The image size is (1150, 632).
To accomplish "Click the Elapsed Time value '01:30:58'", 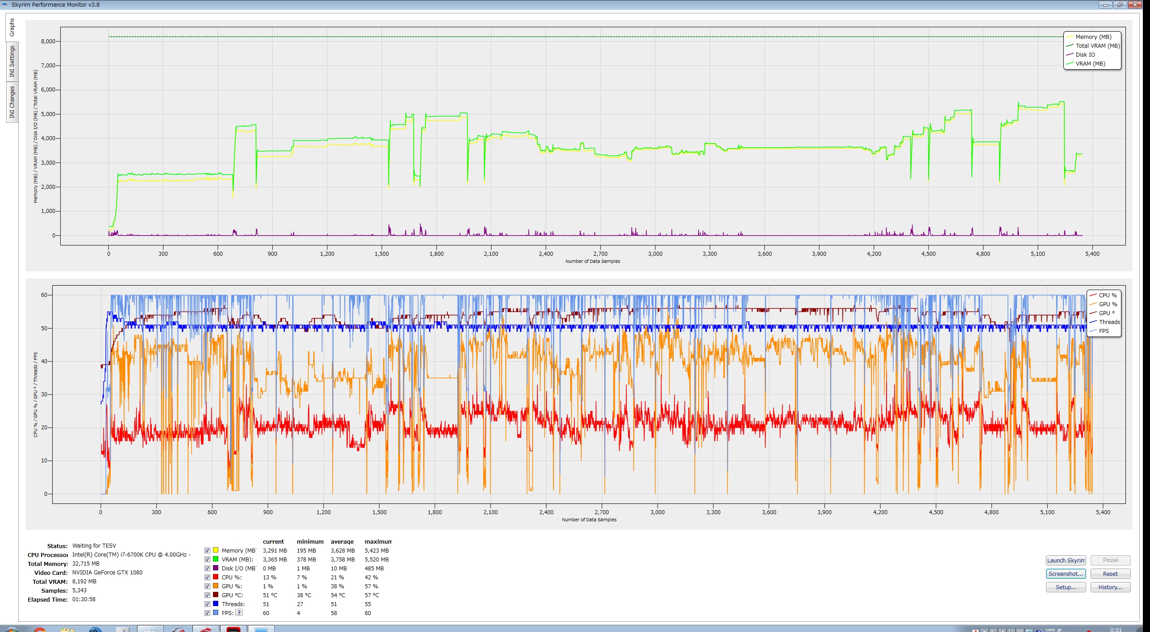I will 84,599.
